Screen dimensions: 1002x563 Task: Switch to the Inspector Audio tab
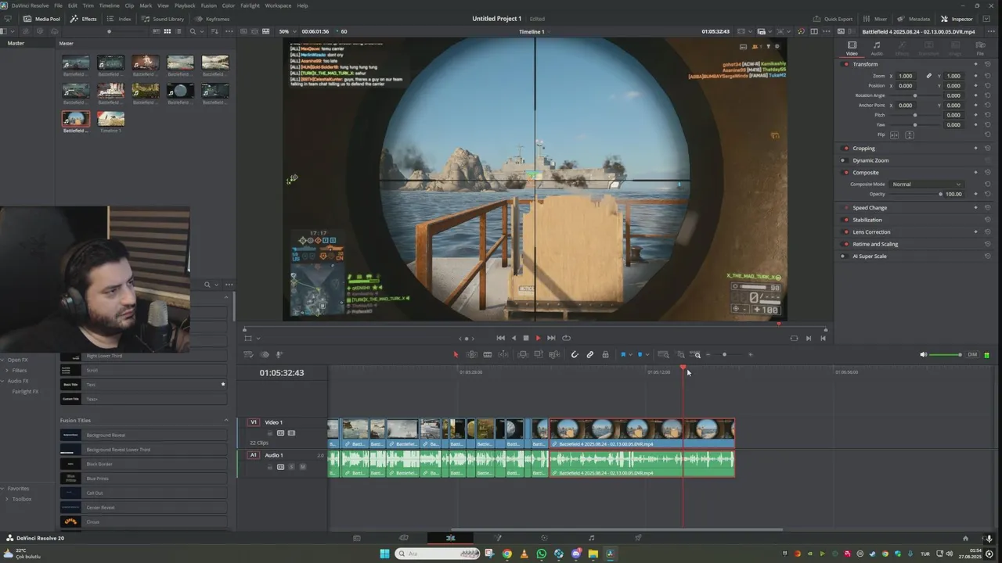[x=877, y=48]
